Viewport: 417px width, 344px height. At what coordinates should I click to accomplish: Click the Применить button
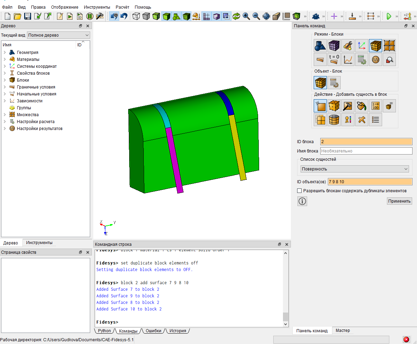(399, 201)
